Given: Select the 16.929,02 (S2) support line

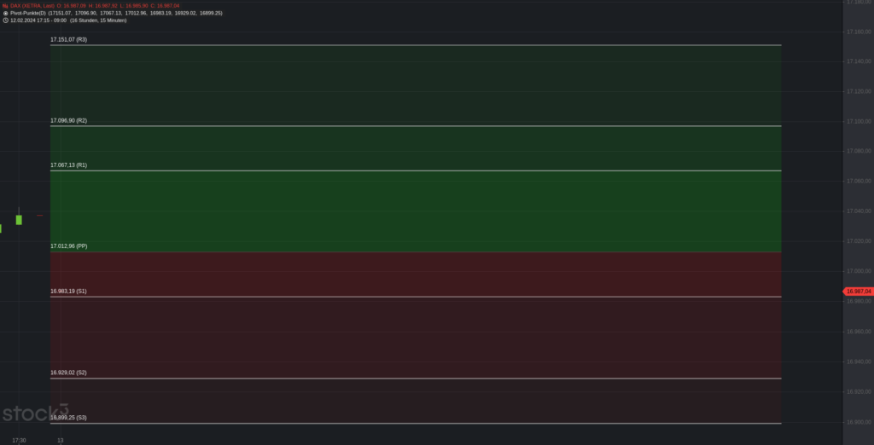Looking at the screenshot, I should pos(416,379).
